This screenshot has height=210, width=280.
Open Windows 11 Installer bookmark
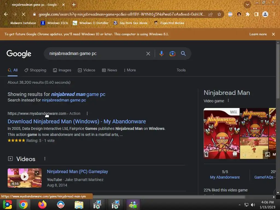coord(91,23)
